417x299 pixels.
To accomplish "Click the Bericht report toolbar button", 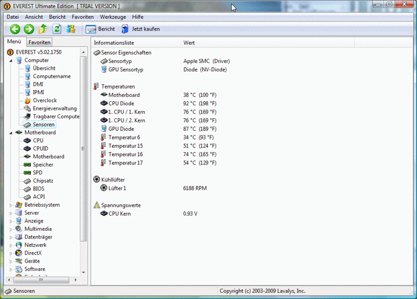I will point(100,29).
